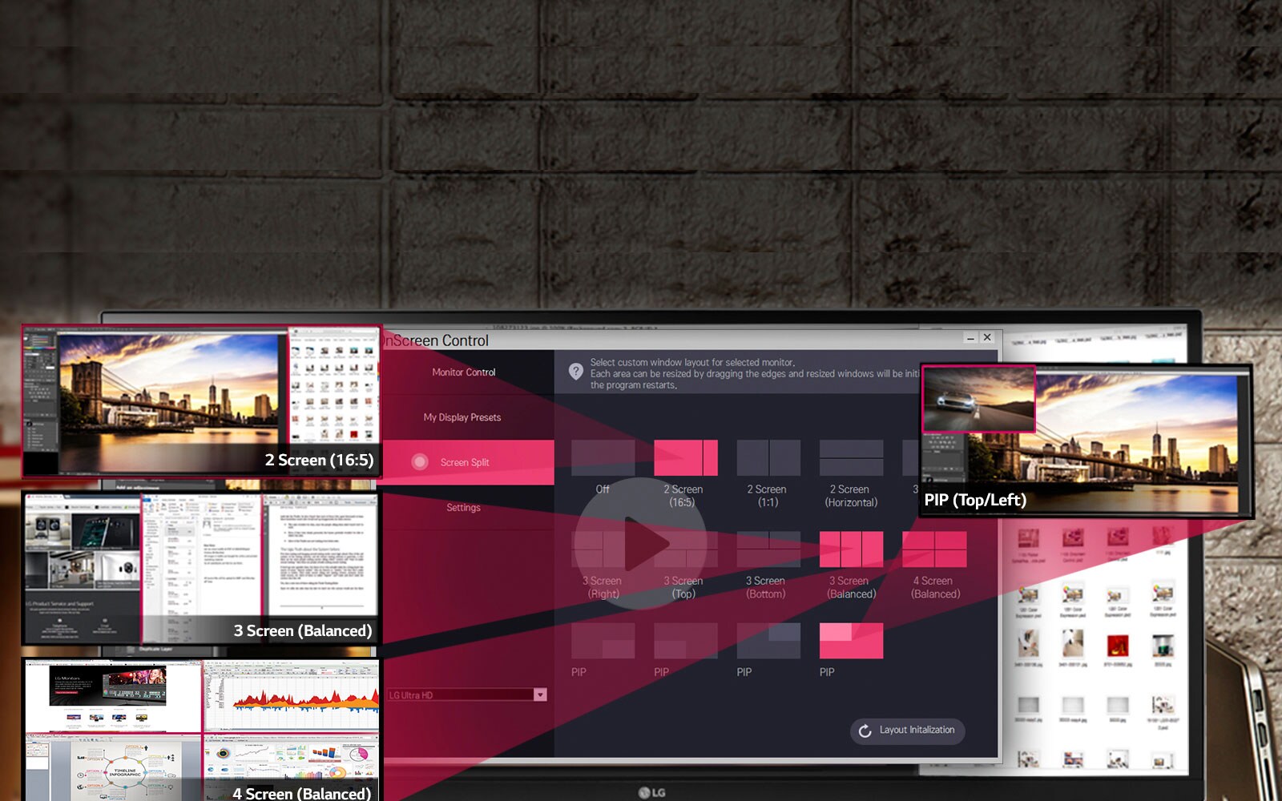1282x801 pixels.
Task: Select the highlighted pink PIP layout icon
Action: [851, 641]
